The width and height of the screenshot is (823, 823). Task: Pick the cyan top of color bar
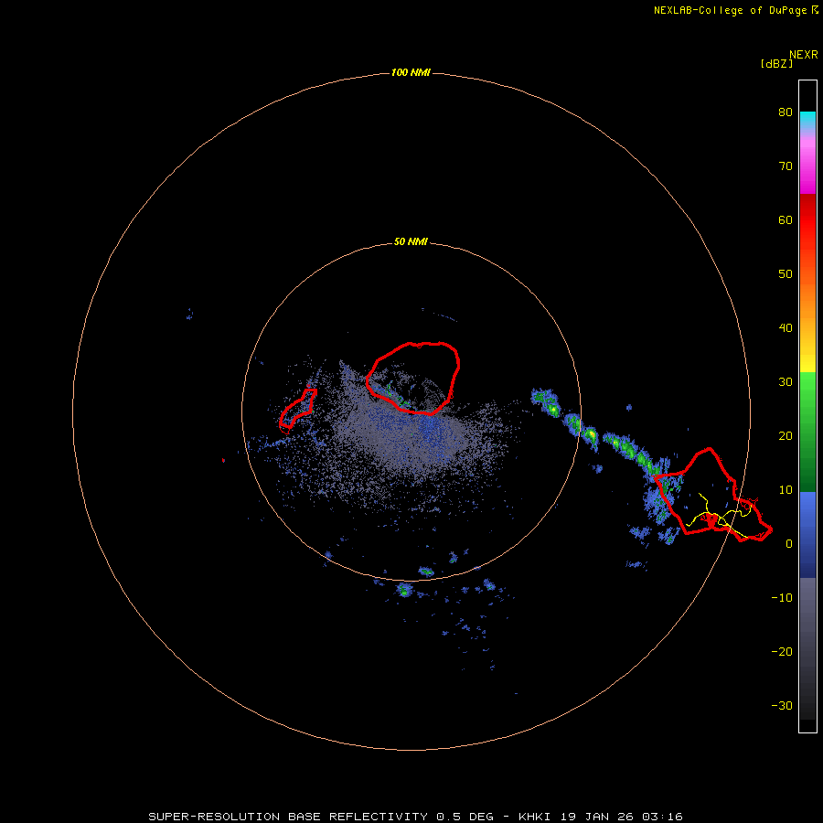pyautogui.click(x=807, y=118)
